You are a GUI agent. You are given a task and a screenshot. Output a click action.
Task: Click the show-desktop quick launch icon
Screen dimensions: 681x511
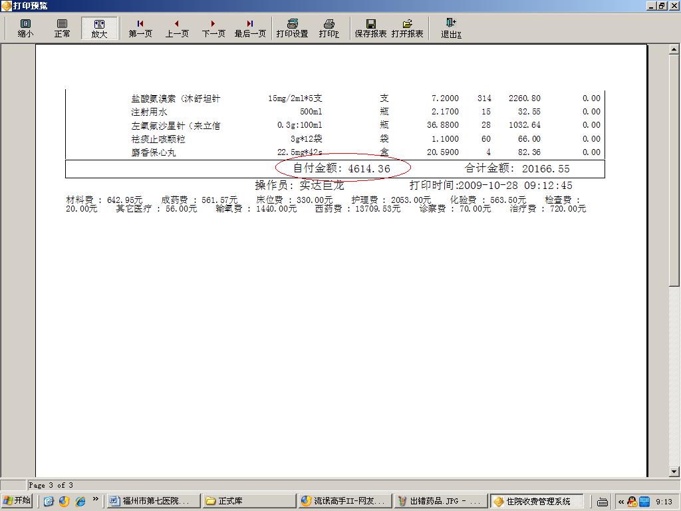48,502
